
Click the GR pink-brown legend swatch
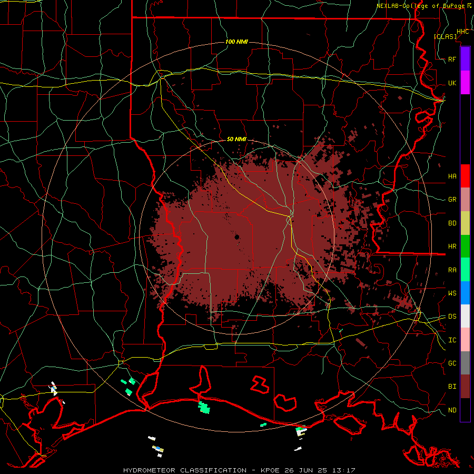click(465, 200)
